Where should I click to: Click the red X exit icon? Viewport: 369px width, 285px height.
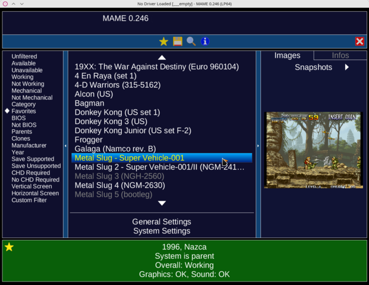359,42
